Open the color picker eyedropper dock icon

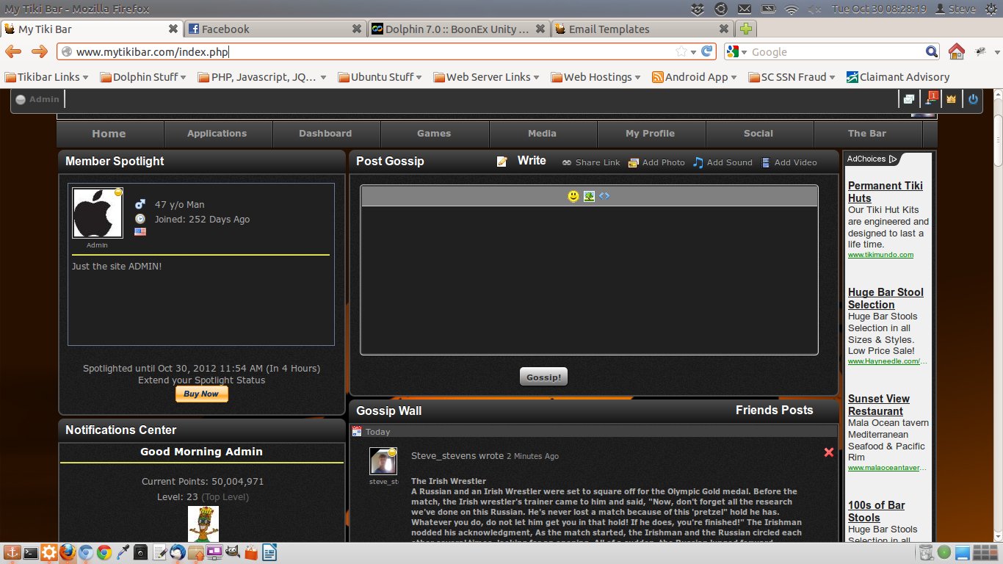123,553
